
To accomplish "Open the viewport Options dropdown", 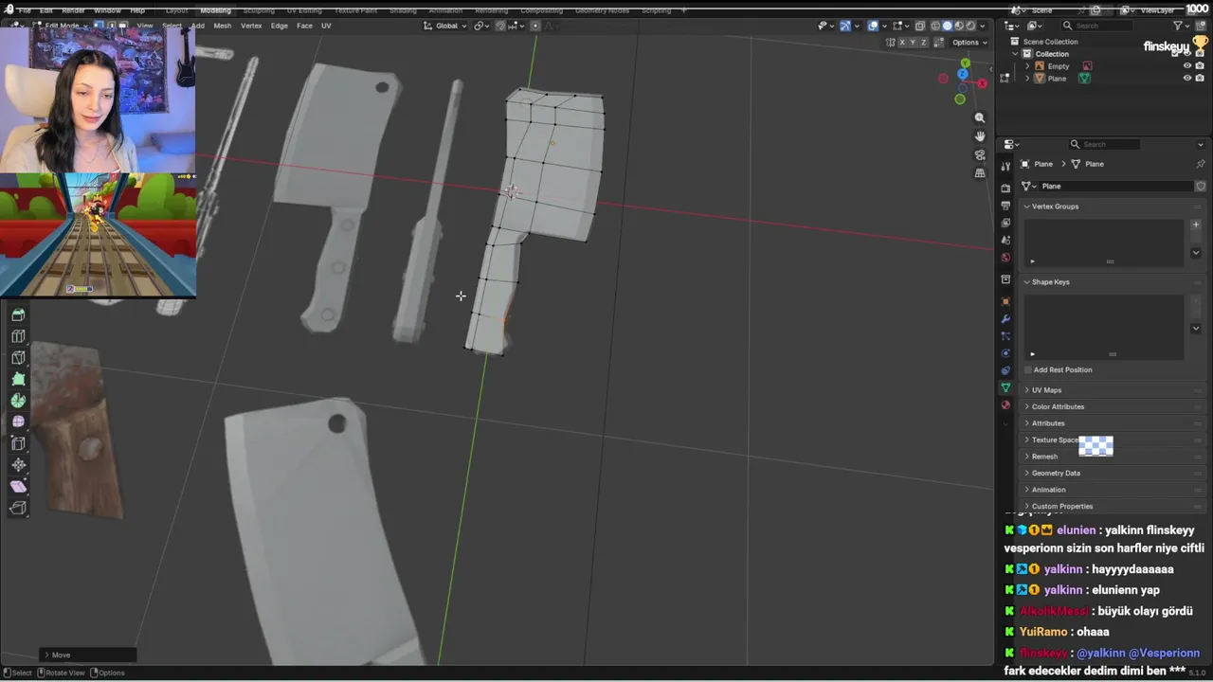I will [969, 43].
